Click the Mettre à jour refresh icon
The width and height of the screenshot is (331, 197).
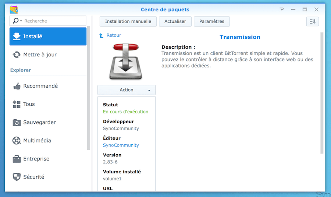(17, 54)
